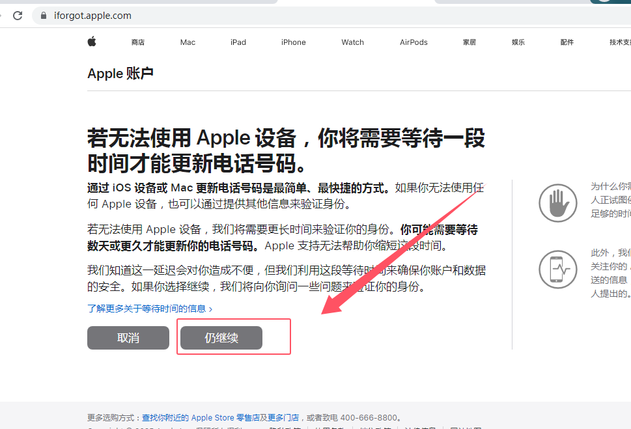
Task: Click the headline starting with 若无法使用 Apple 设备
Action: coord(286,150)
